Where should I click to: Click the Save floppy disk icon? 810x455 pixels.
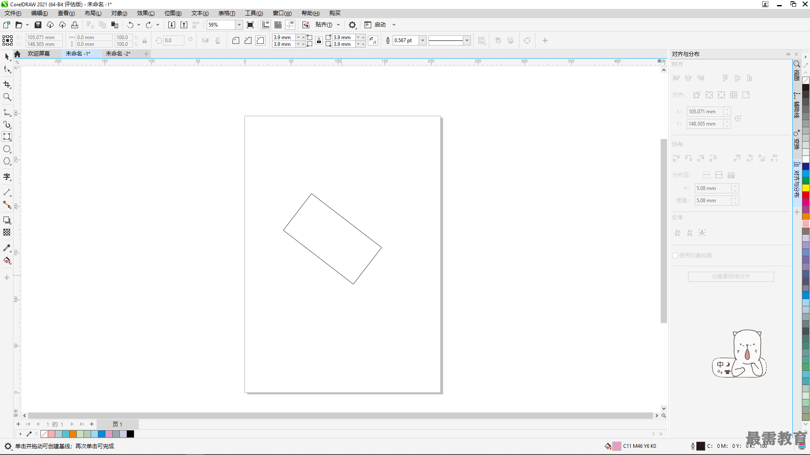point(38,25)
